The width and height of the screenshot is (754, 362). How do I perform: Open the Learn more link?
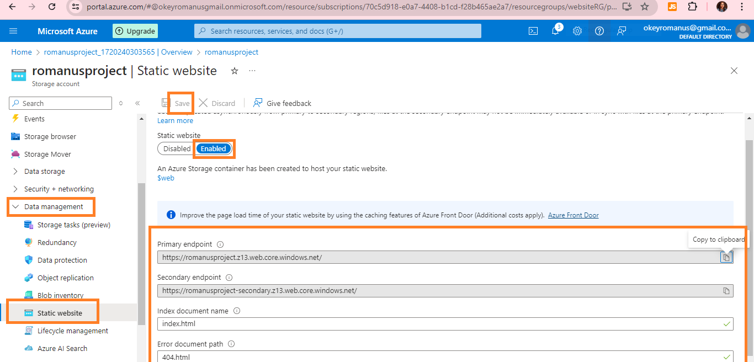[176, 120]
